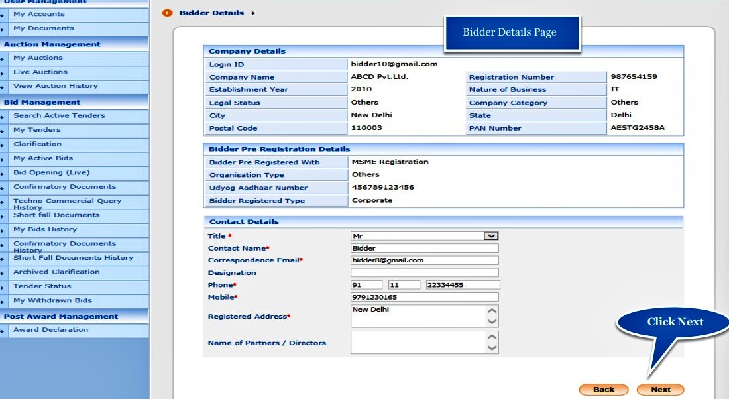The width and height of the screenshot is (729, 399).
Task: Open My Accounts in sidebar
Action: point(39,14)
